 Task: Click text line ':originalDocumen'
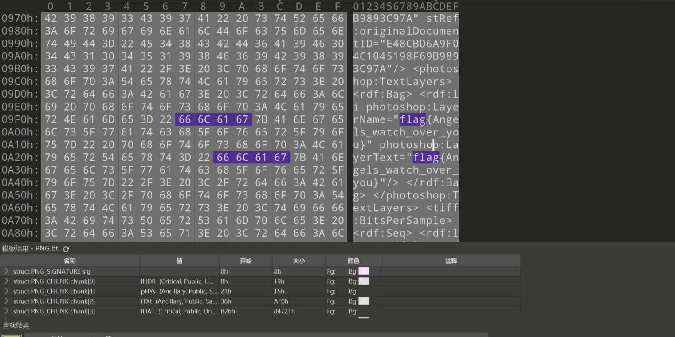(x=406, y=31)
